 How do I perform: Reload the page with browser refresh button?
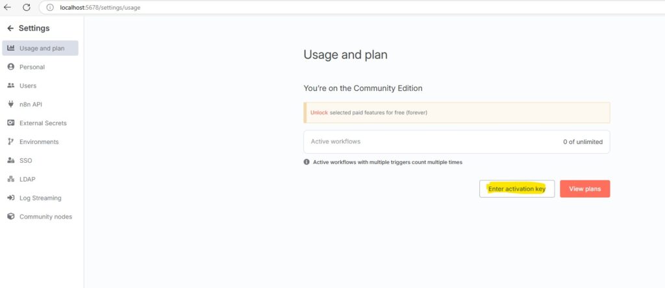[x=27, y=8]
